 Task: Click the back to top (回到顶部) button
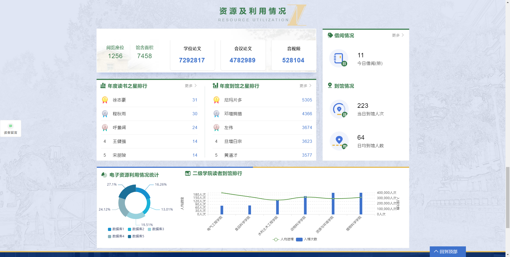click(x=448, y=251)
